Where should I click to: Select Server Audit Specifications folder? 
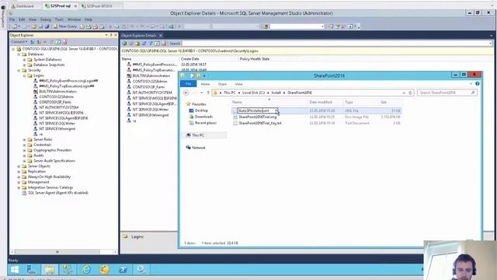(x=54, y=161)
